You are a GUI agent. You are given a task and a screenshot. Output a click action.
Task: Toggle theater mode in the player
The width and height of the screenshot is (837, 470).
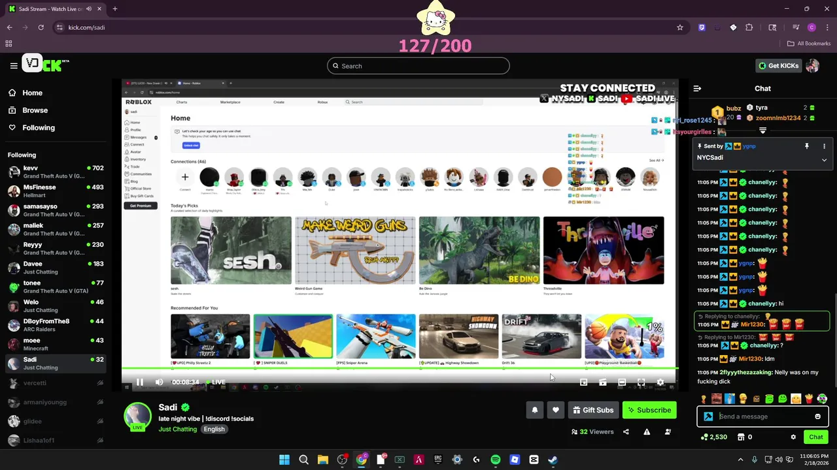click(622, 382)
